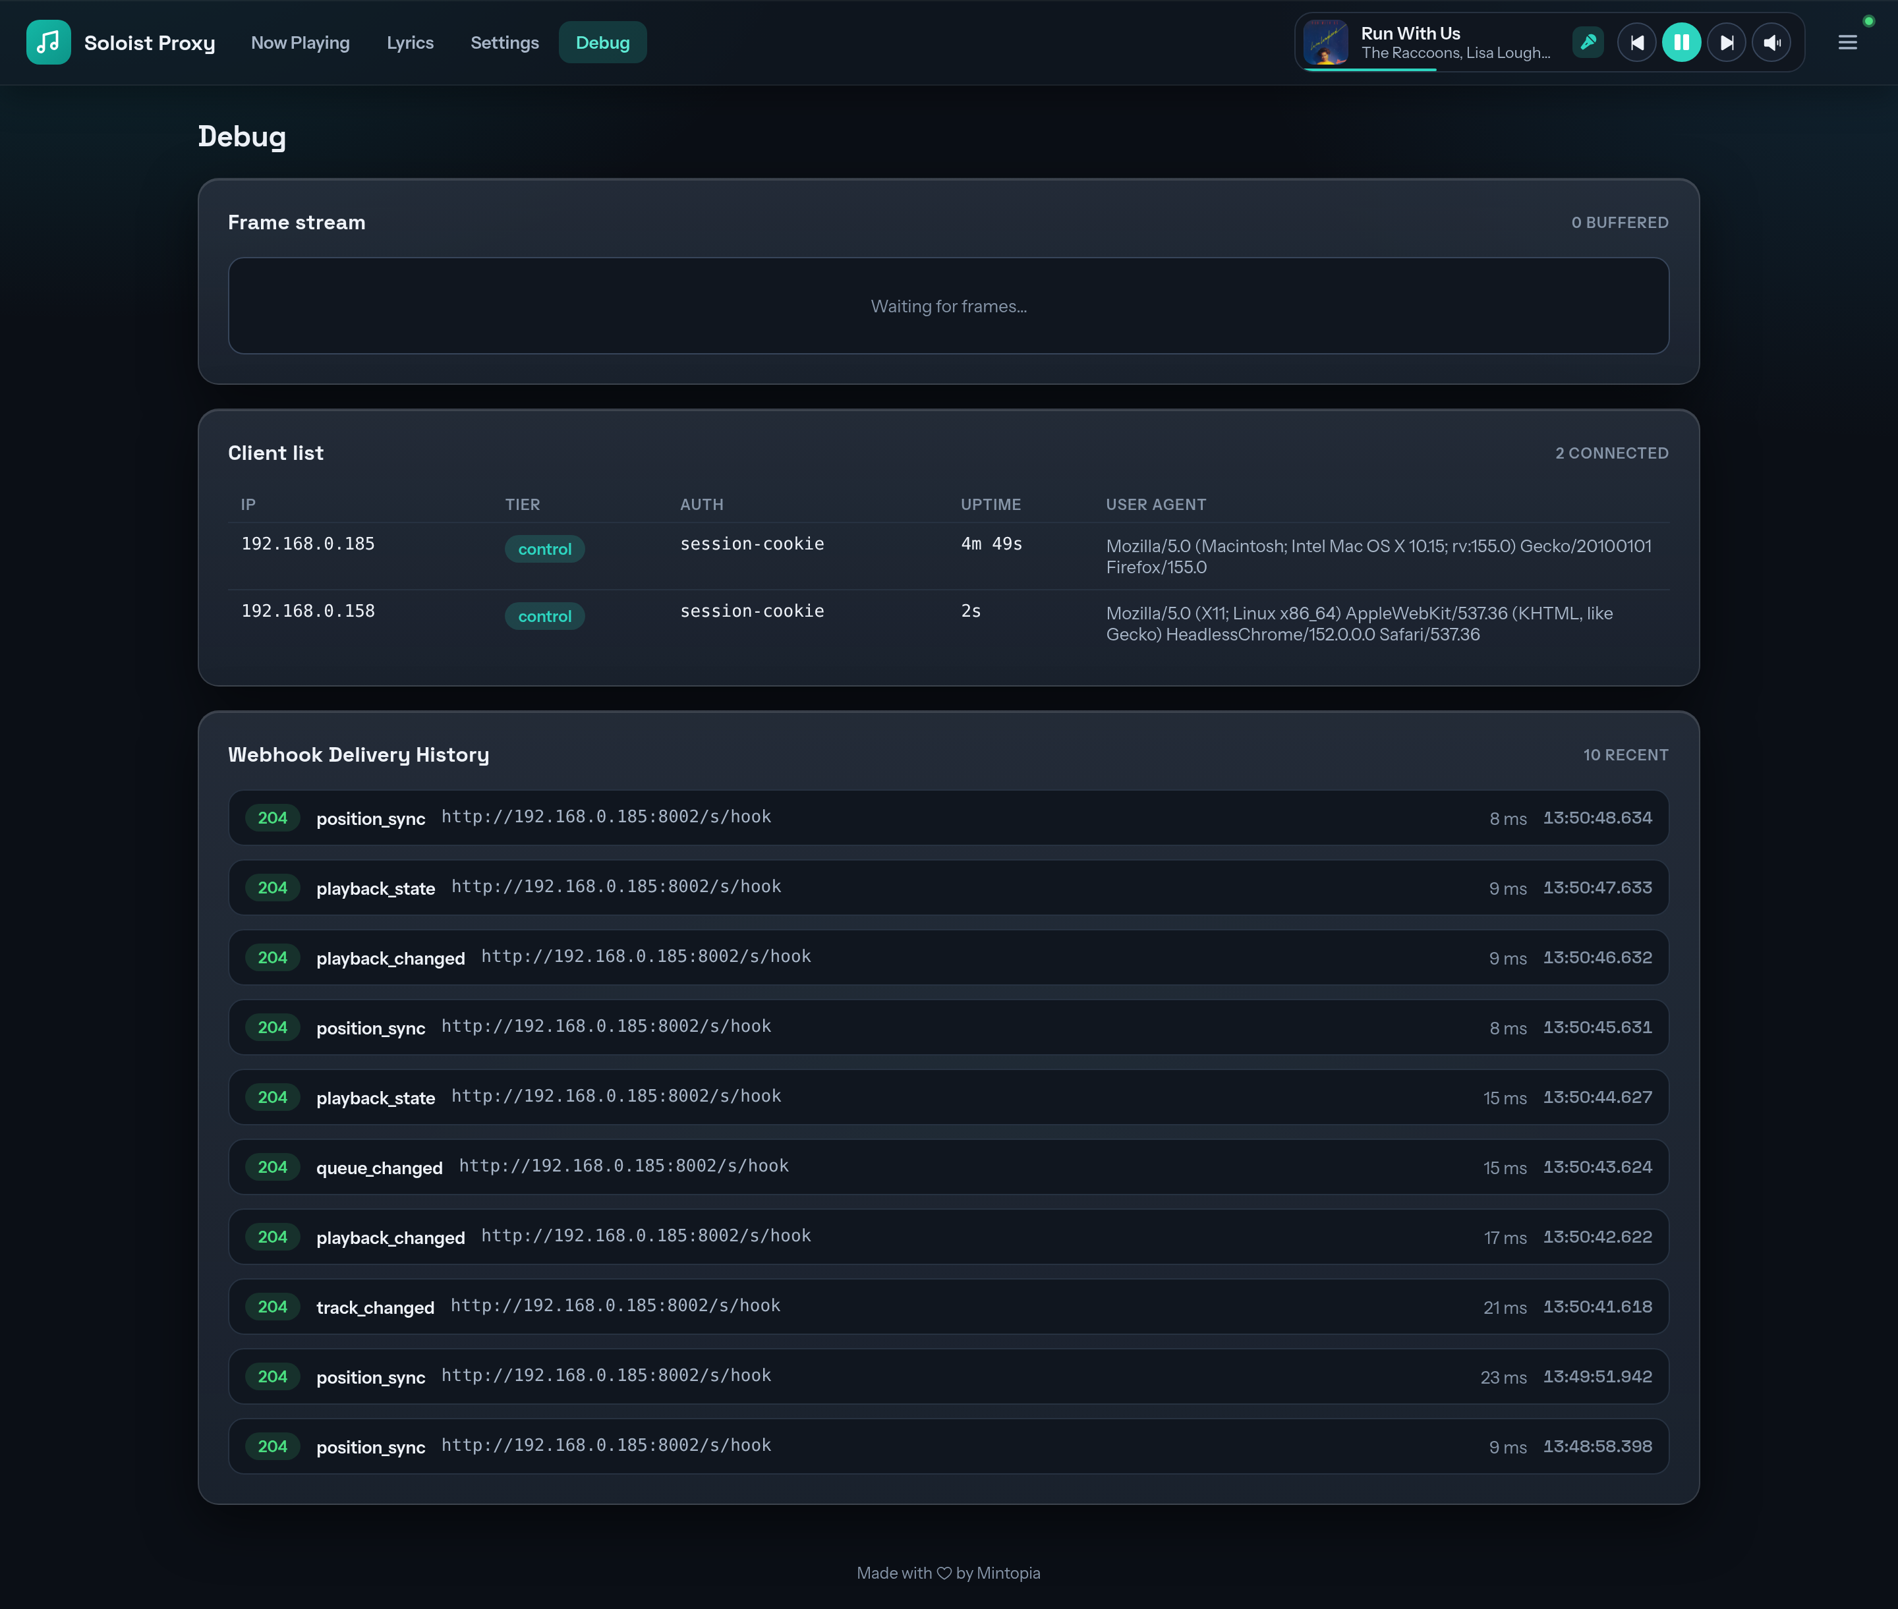Click the USER AGENT column header
Screen dimensions: 1898x1609
(x=1156, y=505)
